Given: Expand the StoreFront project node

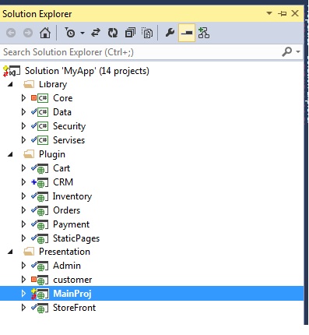Looking at the screenshot, I should point(23,308).
